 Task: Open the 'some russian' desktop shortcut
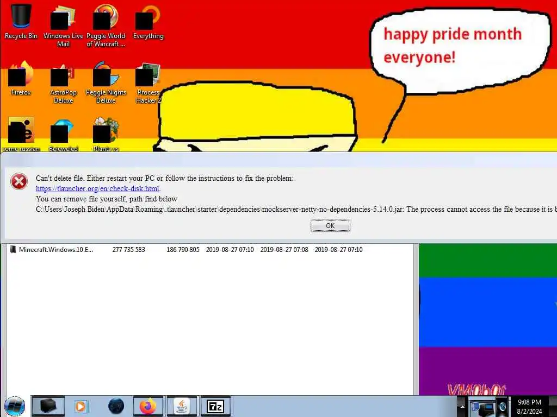coord(21,134)
